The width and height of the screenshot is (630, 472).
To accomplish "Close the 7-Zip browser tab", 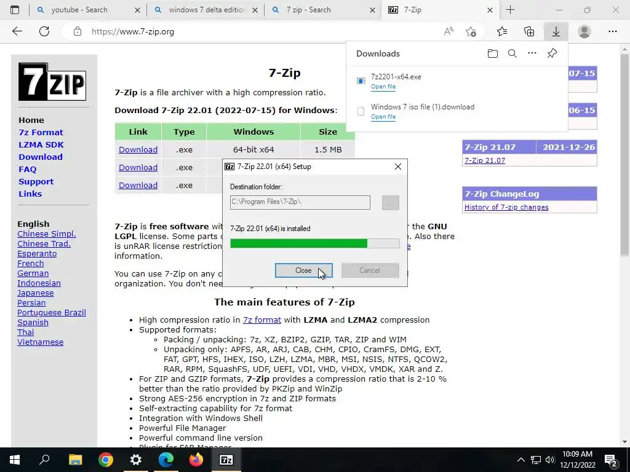I will coord(490,10).
